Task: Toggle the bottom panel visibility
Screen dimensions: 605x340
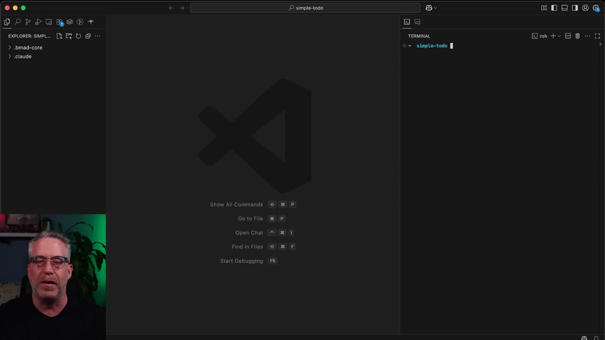Action: click(565, 8)
